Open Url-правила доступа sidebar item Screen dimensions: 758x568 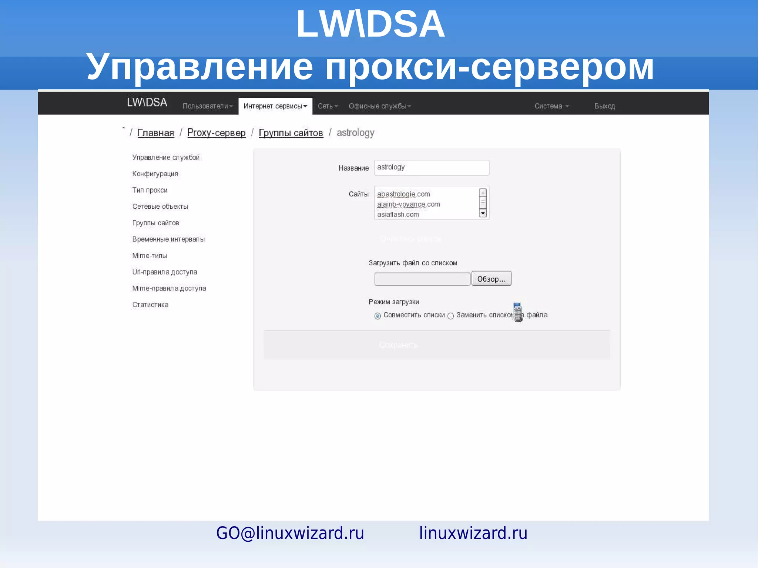coord(165,272)
